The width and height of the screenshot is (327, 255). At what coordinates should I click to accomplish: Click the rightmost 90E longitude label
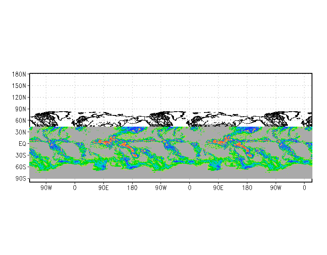pos(218,188)
